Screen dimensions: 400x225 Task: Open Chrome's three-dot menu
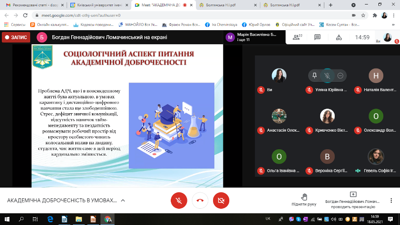click(394, 15)
